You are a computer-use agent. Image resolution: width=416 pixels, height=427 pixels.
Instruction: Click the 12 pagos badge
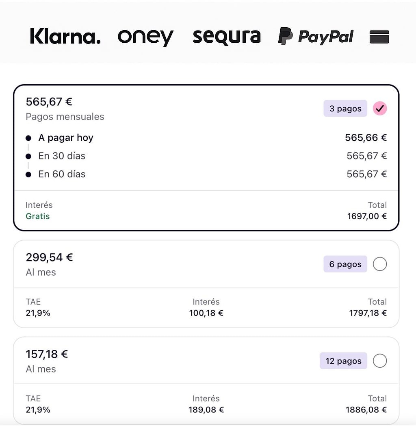tap(343, 361)
